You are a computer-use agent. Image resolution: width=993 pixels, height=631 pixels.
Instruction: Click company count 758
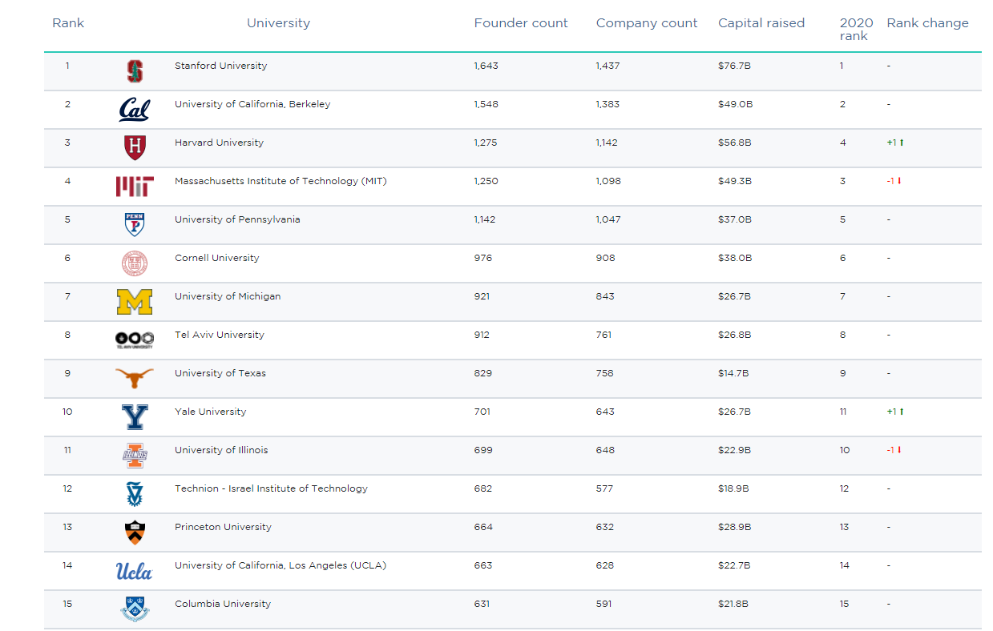[605, 373]
